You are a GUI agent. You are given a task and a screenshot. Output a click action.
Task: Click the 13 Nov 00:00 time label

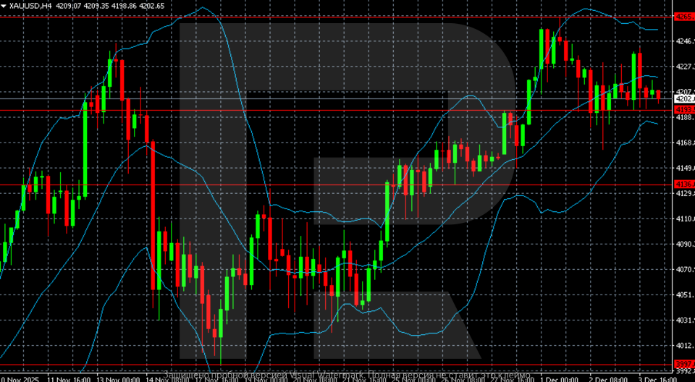(119, 378)
